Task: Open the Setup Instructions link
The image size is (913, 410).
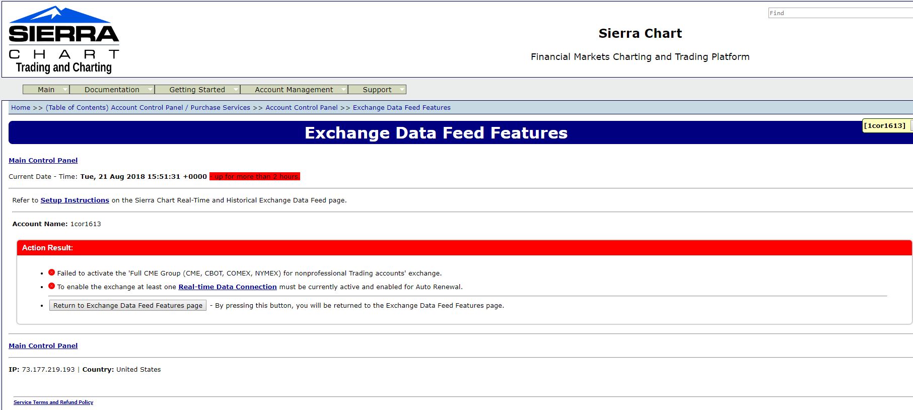Action: 75,200
